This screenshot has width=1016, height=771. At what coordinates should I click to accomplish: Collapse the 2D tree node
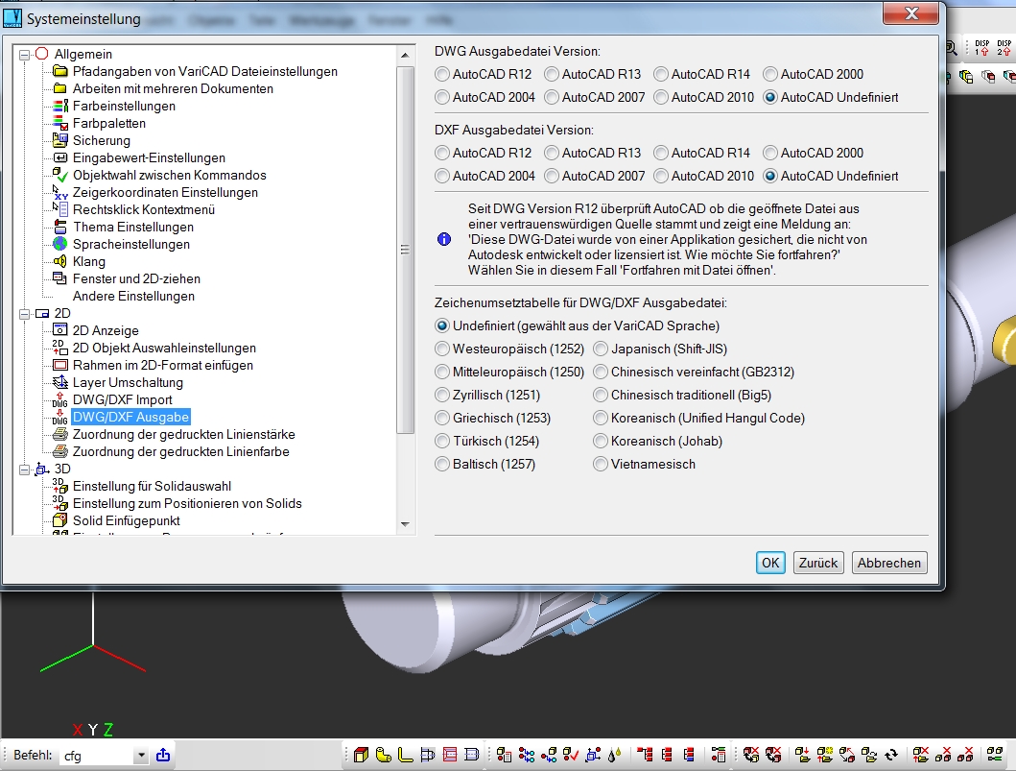click(x=25, y=314)
